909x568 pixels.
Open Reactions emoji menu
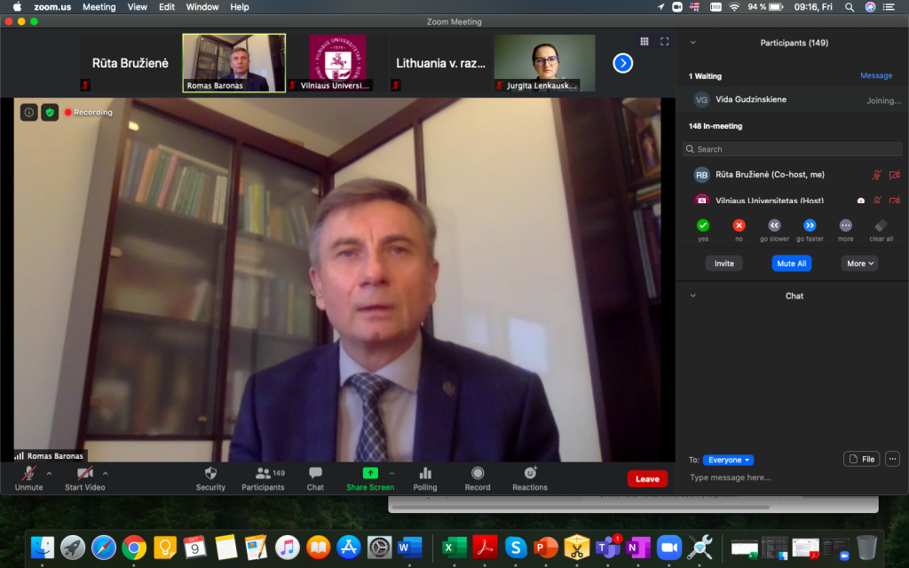click(530, 474)
